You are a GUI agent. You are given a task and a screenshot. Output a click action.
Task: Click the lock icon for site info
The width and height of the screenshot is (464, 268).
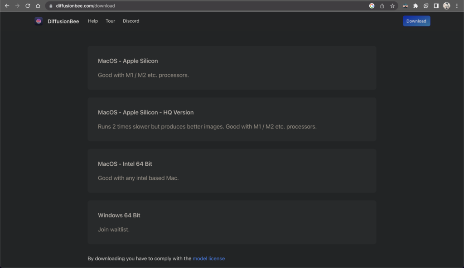50,6
